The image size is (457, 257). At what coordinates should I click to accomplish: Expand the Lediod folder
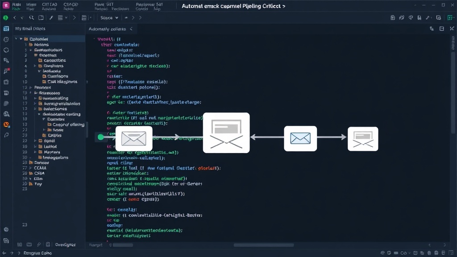35,146
